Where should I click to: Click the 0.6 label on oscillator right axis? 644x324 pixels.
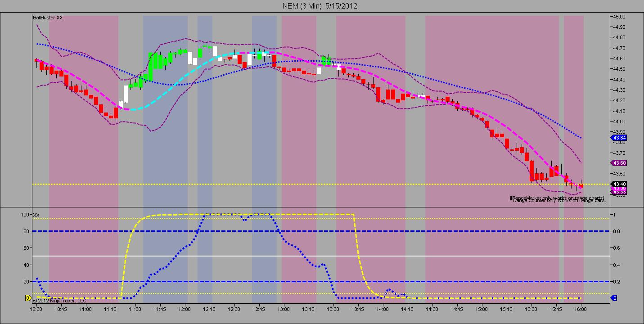tap(616, 248)
